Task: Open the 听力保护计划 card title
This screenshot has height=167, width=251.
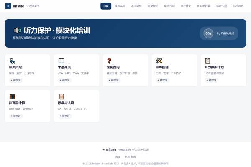Action: pos(214,67)
